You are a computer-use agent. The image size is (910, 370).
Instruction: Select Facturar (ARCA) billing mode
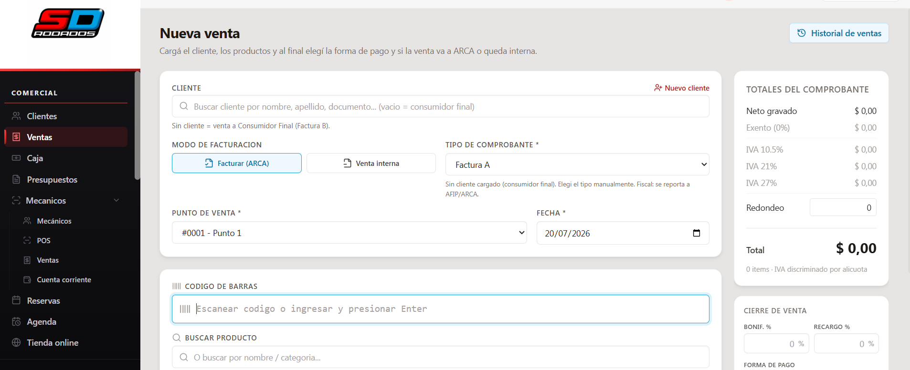tap(237, 163)
